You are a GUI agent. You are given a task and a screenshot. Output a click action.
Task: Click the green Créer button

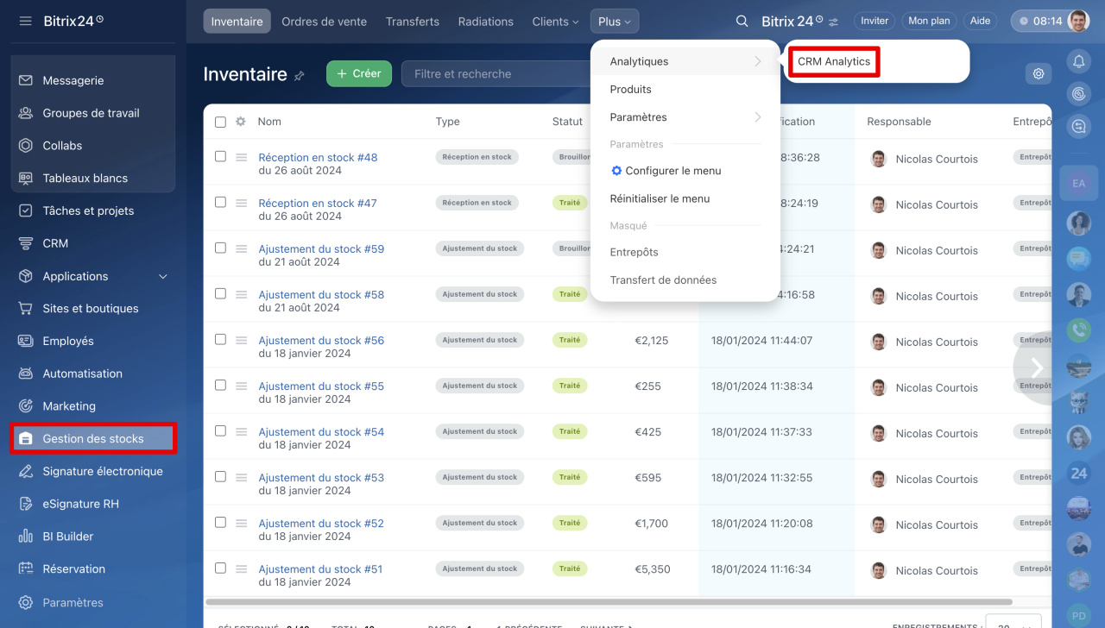click(x=358, y=74)
